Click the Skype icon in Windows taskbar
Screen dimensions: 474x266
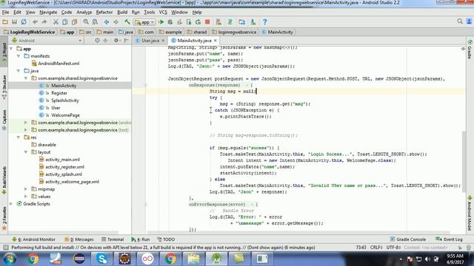[x=102, y=259]
